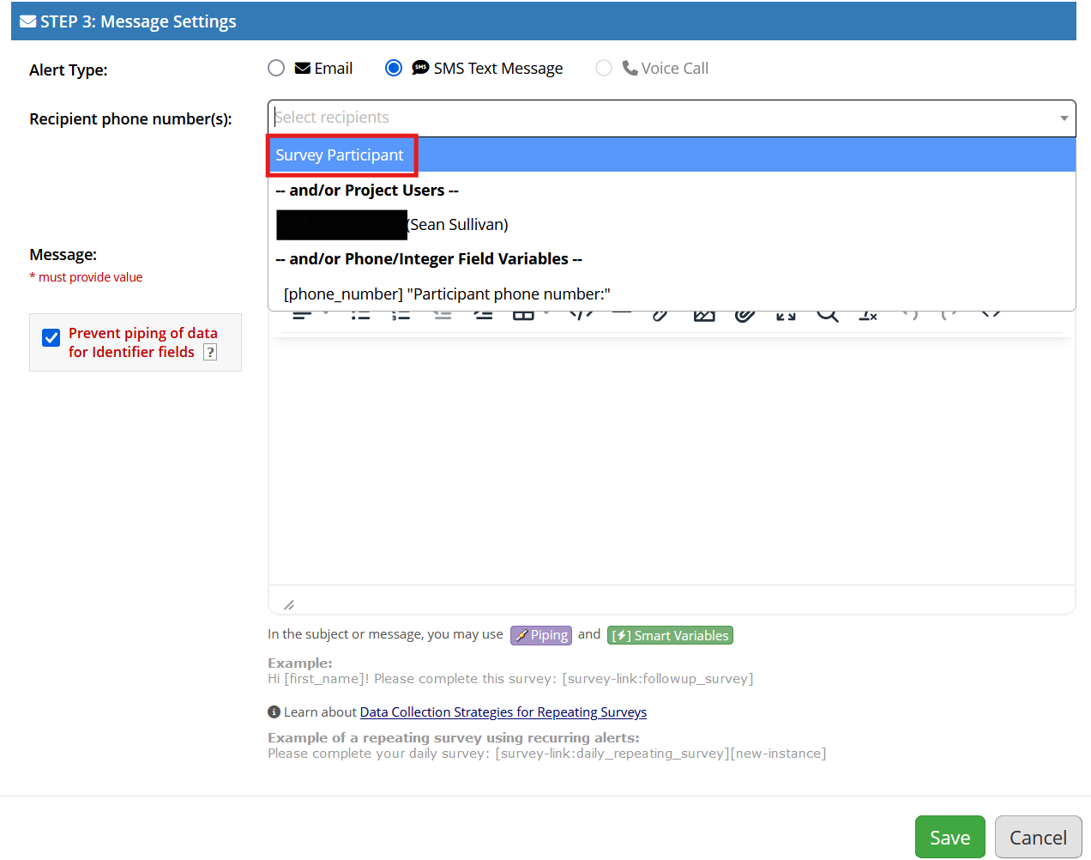Click the 'must provide value' warning text
Screen dimensions: 1091x860
pyautogui.click(x=90, y=277)
